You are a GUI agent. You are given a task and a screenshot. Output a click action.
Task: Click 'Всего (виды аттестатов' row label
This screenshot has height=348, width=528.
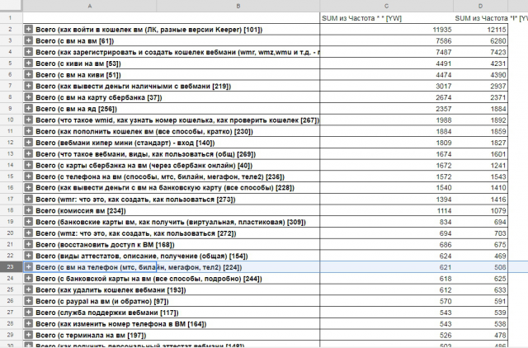pos(141,256)
